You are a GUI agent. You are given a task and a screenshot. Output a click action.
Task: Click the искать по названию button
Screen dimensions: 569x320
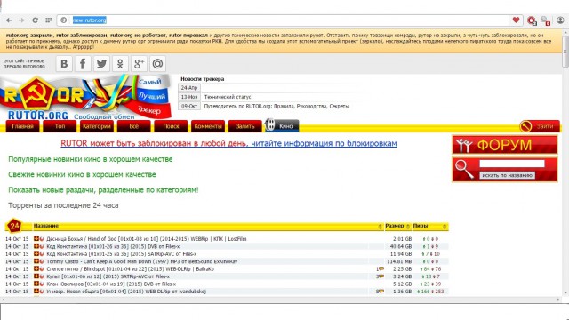click(508, 175)
